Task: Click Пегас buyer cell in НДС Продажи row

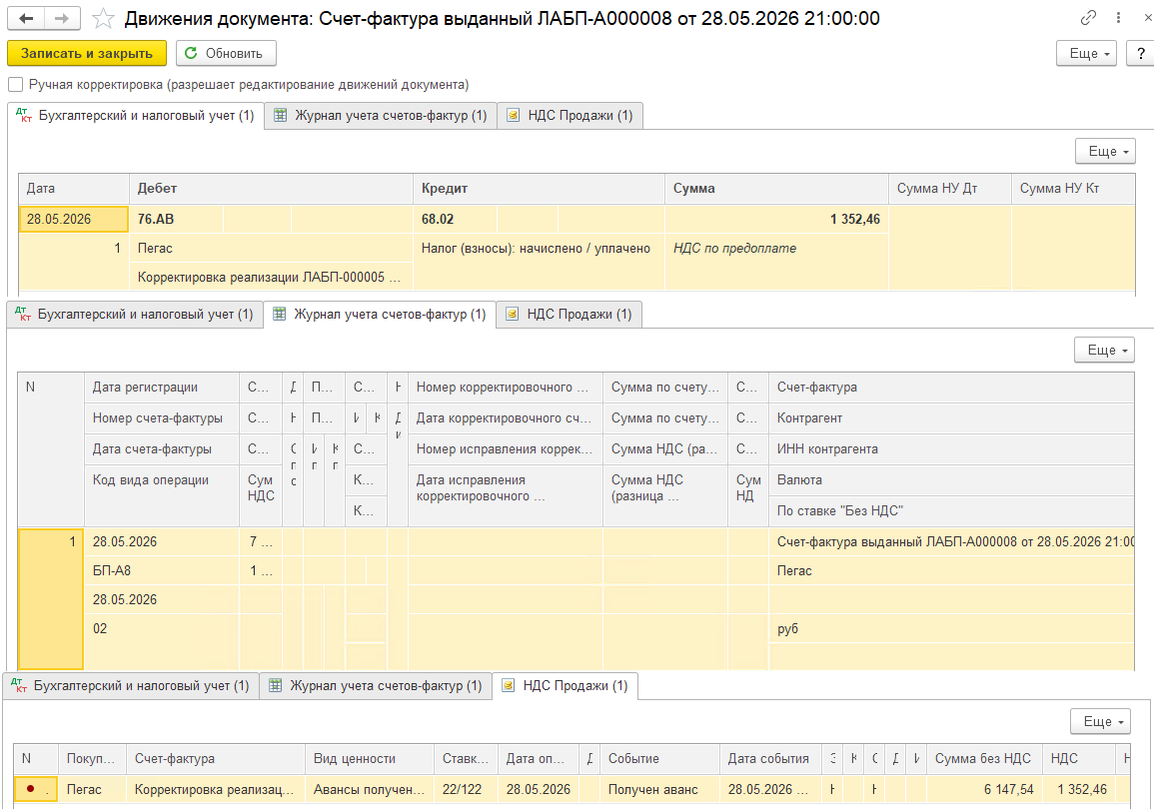Action: coord(92,789)
